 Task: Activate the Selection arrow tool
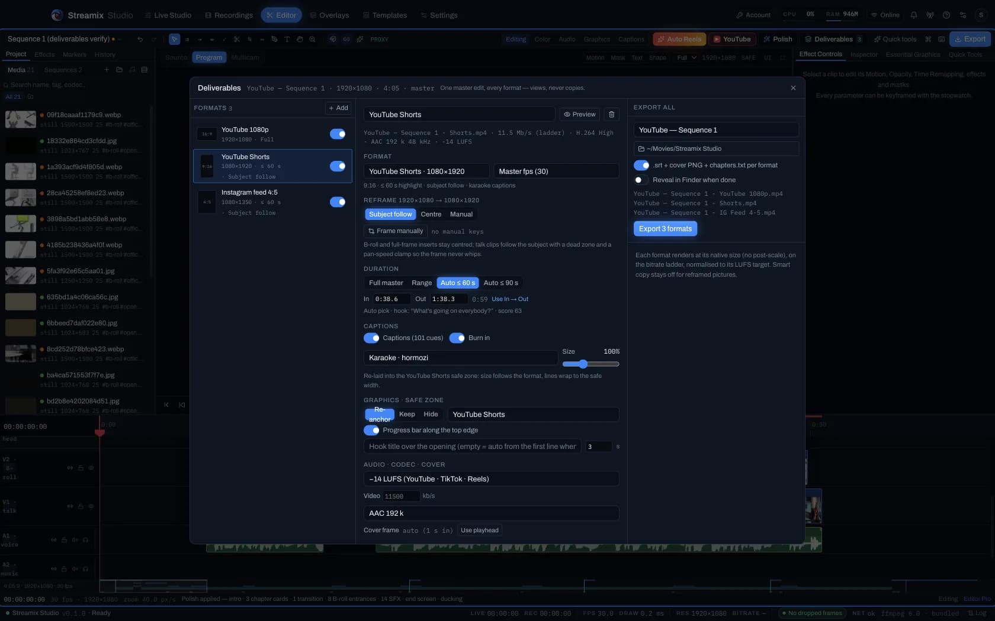174,39
